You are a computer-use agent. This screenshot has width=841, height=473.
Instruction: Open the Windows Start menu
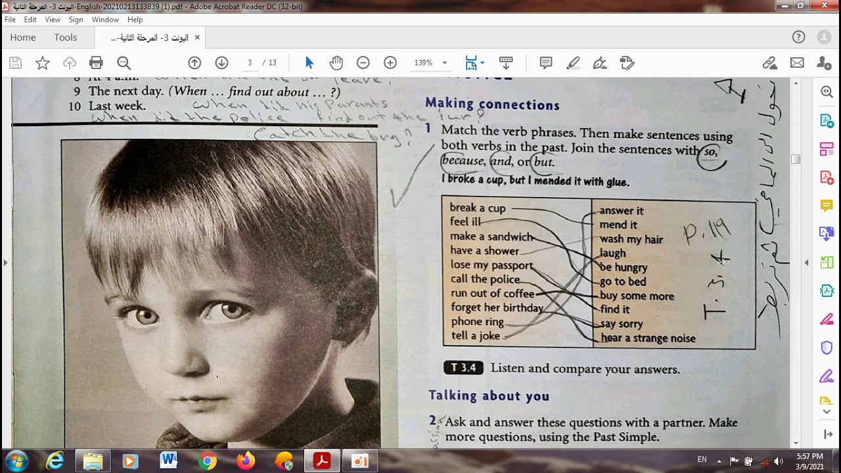(x=16, y=461)
